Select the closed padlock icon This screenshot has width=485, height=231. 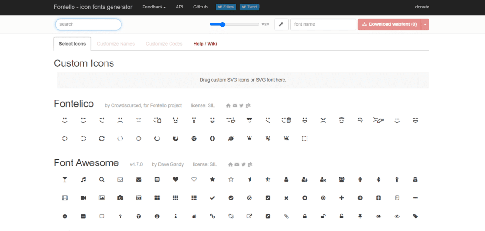[x=305, y=216]
